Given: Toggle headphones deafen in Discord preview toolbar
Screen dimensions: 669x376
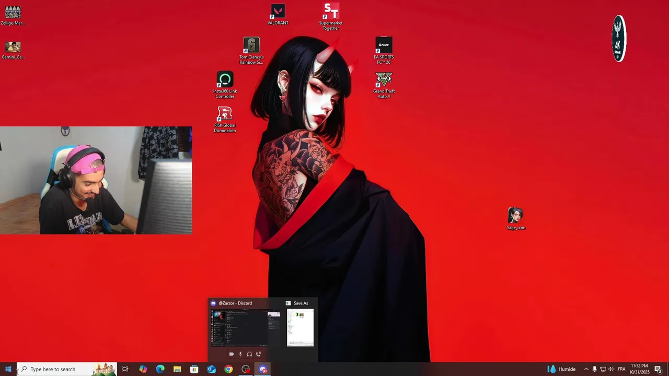Looking at the screenshot, I should coord(249,354).
